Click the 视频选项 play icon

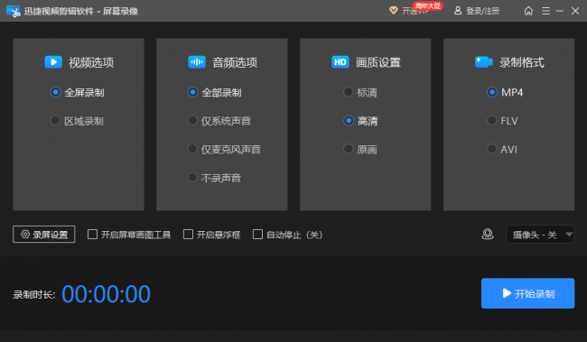point(53,61)
